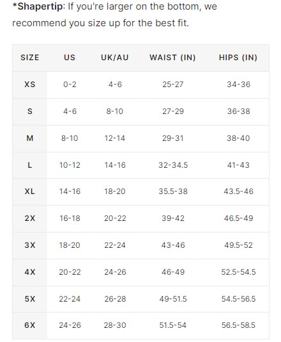
Task: Click the HIPS (IN) header
Action: coord(238,58)
